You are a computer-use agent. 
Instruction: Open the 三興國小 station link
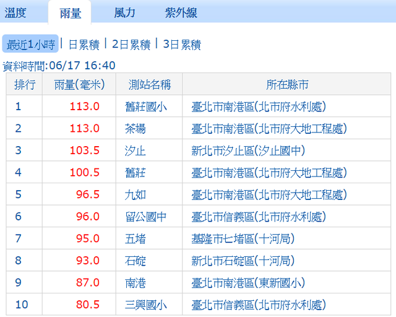pyautogui.click(x=145, y=305)
